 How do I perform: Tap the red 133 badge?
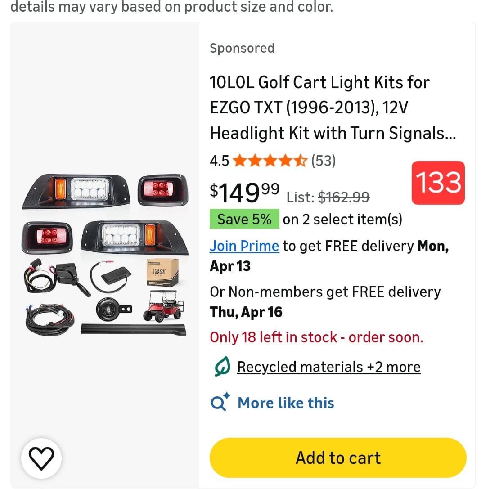click(x=438, y=183)
